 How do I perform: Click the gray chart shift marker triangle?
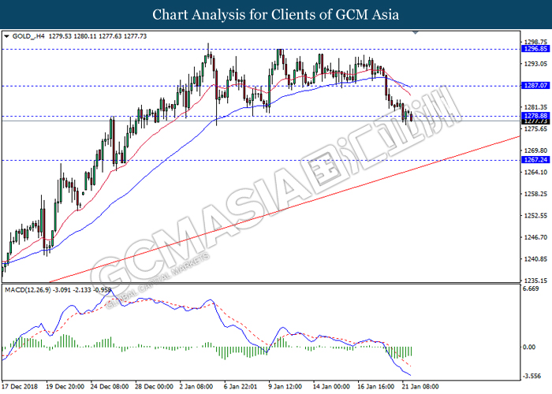pyautogui.click(x=416, y=32)
